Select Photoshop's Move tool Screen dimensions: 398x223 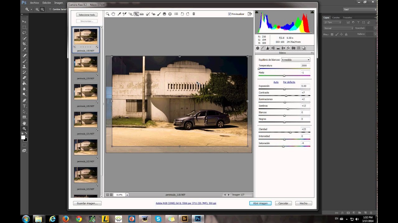(x=24, y=21)
